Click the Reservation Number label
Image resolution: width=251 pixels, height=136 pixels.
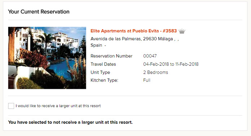point(111,56)
